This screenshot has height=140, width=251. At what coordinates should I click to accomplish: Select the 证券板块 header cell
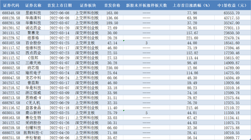point(87,5)
